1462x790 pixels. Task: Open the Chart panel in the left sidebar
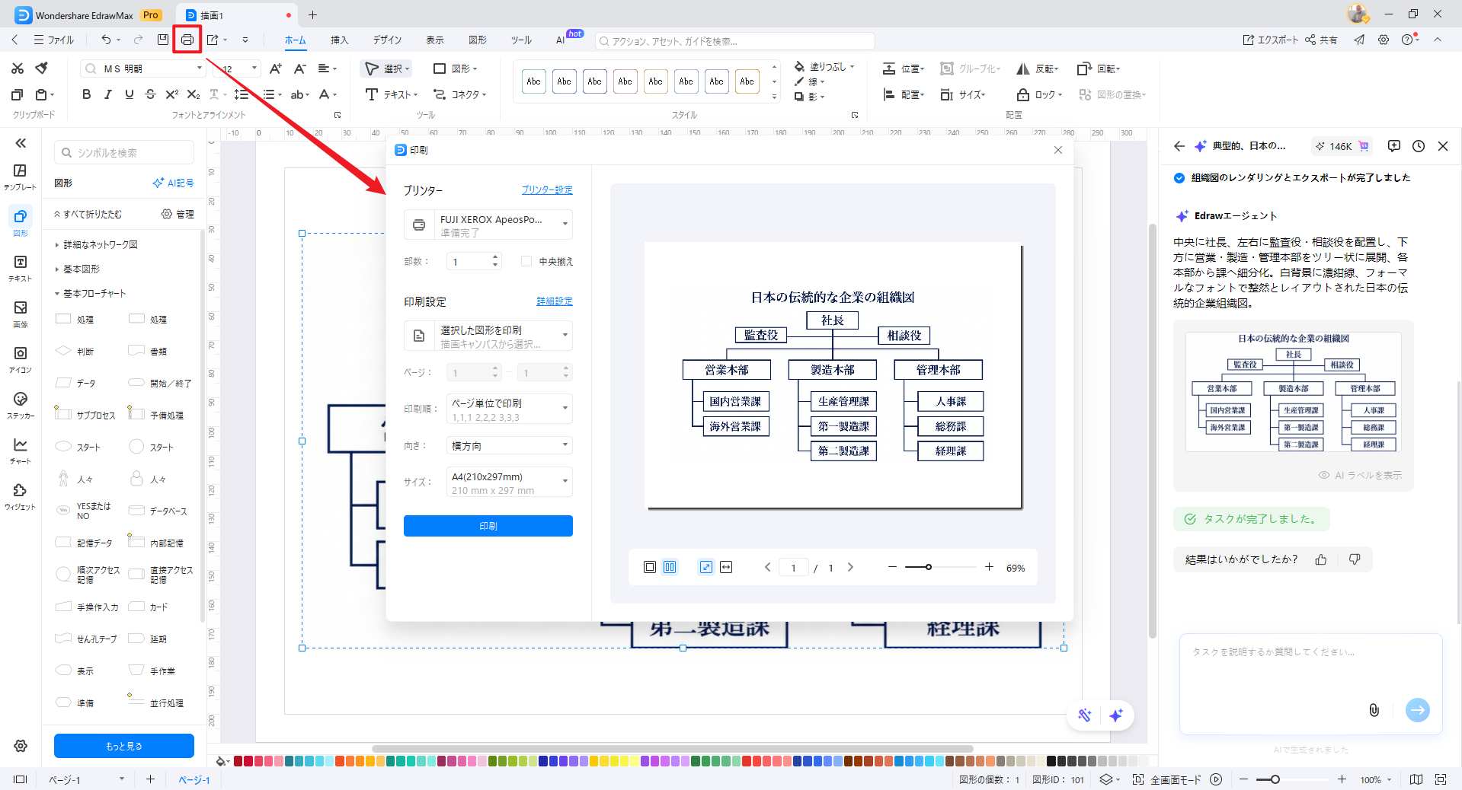pyautogui.click(x=21, y=451)
